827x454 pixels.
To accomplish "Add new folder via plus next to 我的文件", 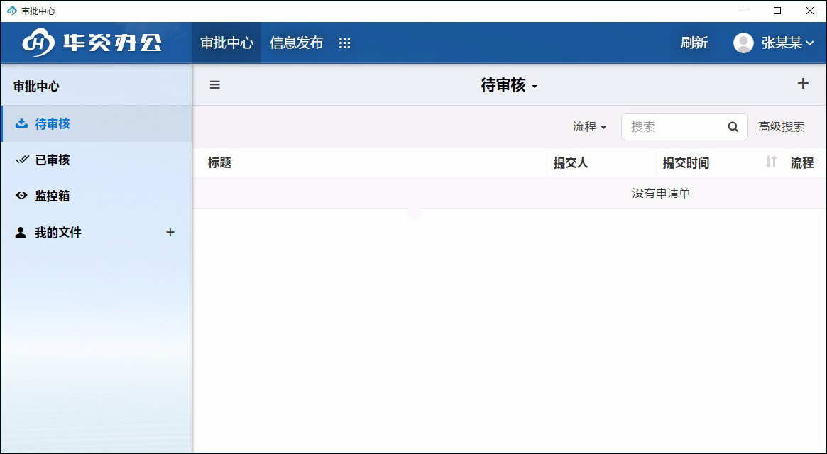I will click(170, 232).
